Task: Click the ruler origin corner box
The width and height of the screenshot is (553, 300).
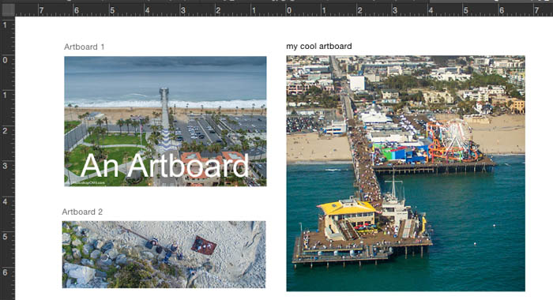Action: point(8,9)
